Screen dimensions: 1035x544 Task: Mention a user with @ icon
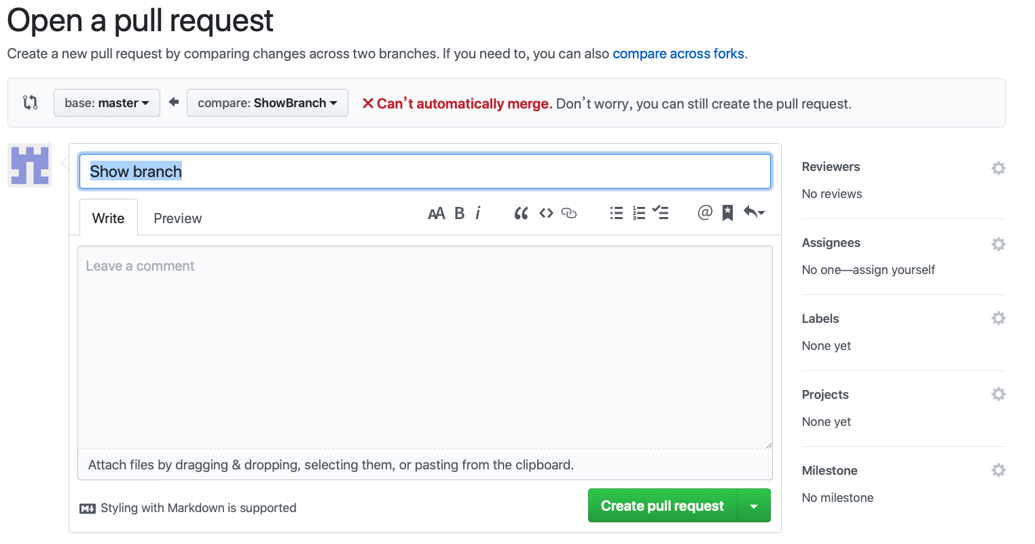click(705, 213)
